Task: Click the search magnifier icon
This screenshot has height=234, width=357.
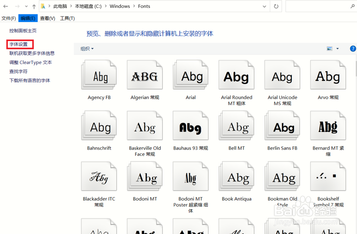Action: point(352,6)
